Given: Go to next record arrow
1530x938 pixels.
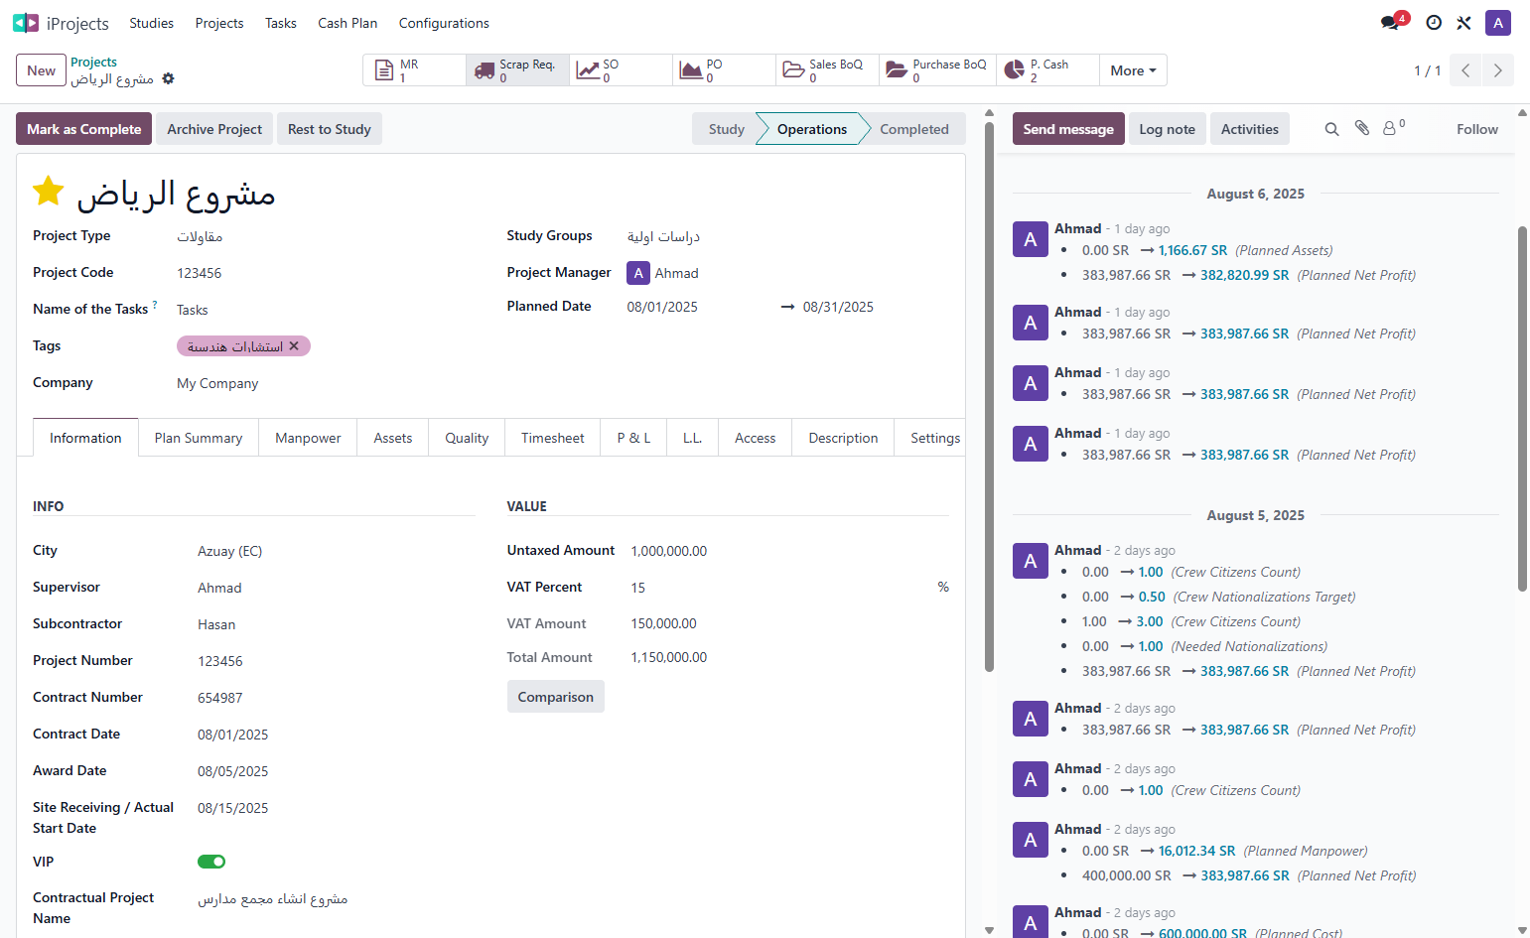Looking at the screenshot, I should click(1497, 70).
